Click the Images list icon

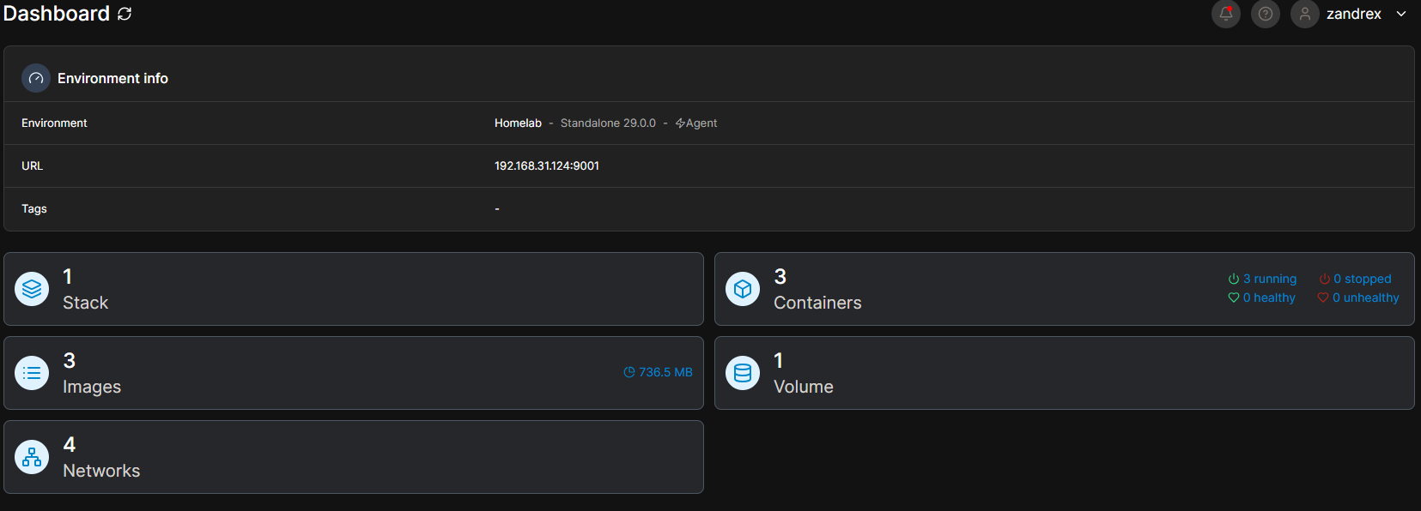32,373
